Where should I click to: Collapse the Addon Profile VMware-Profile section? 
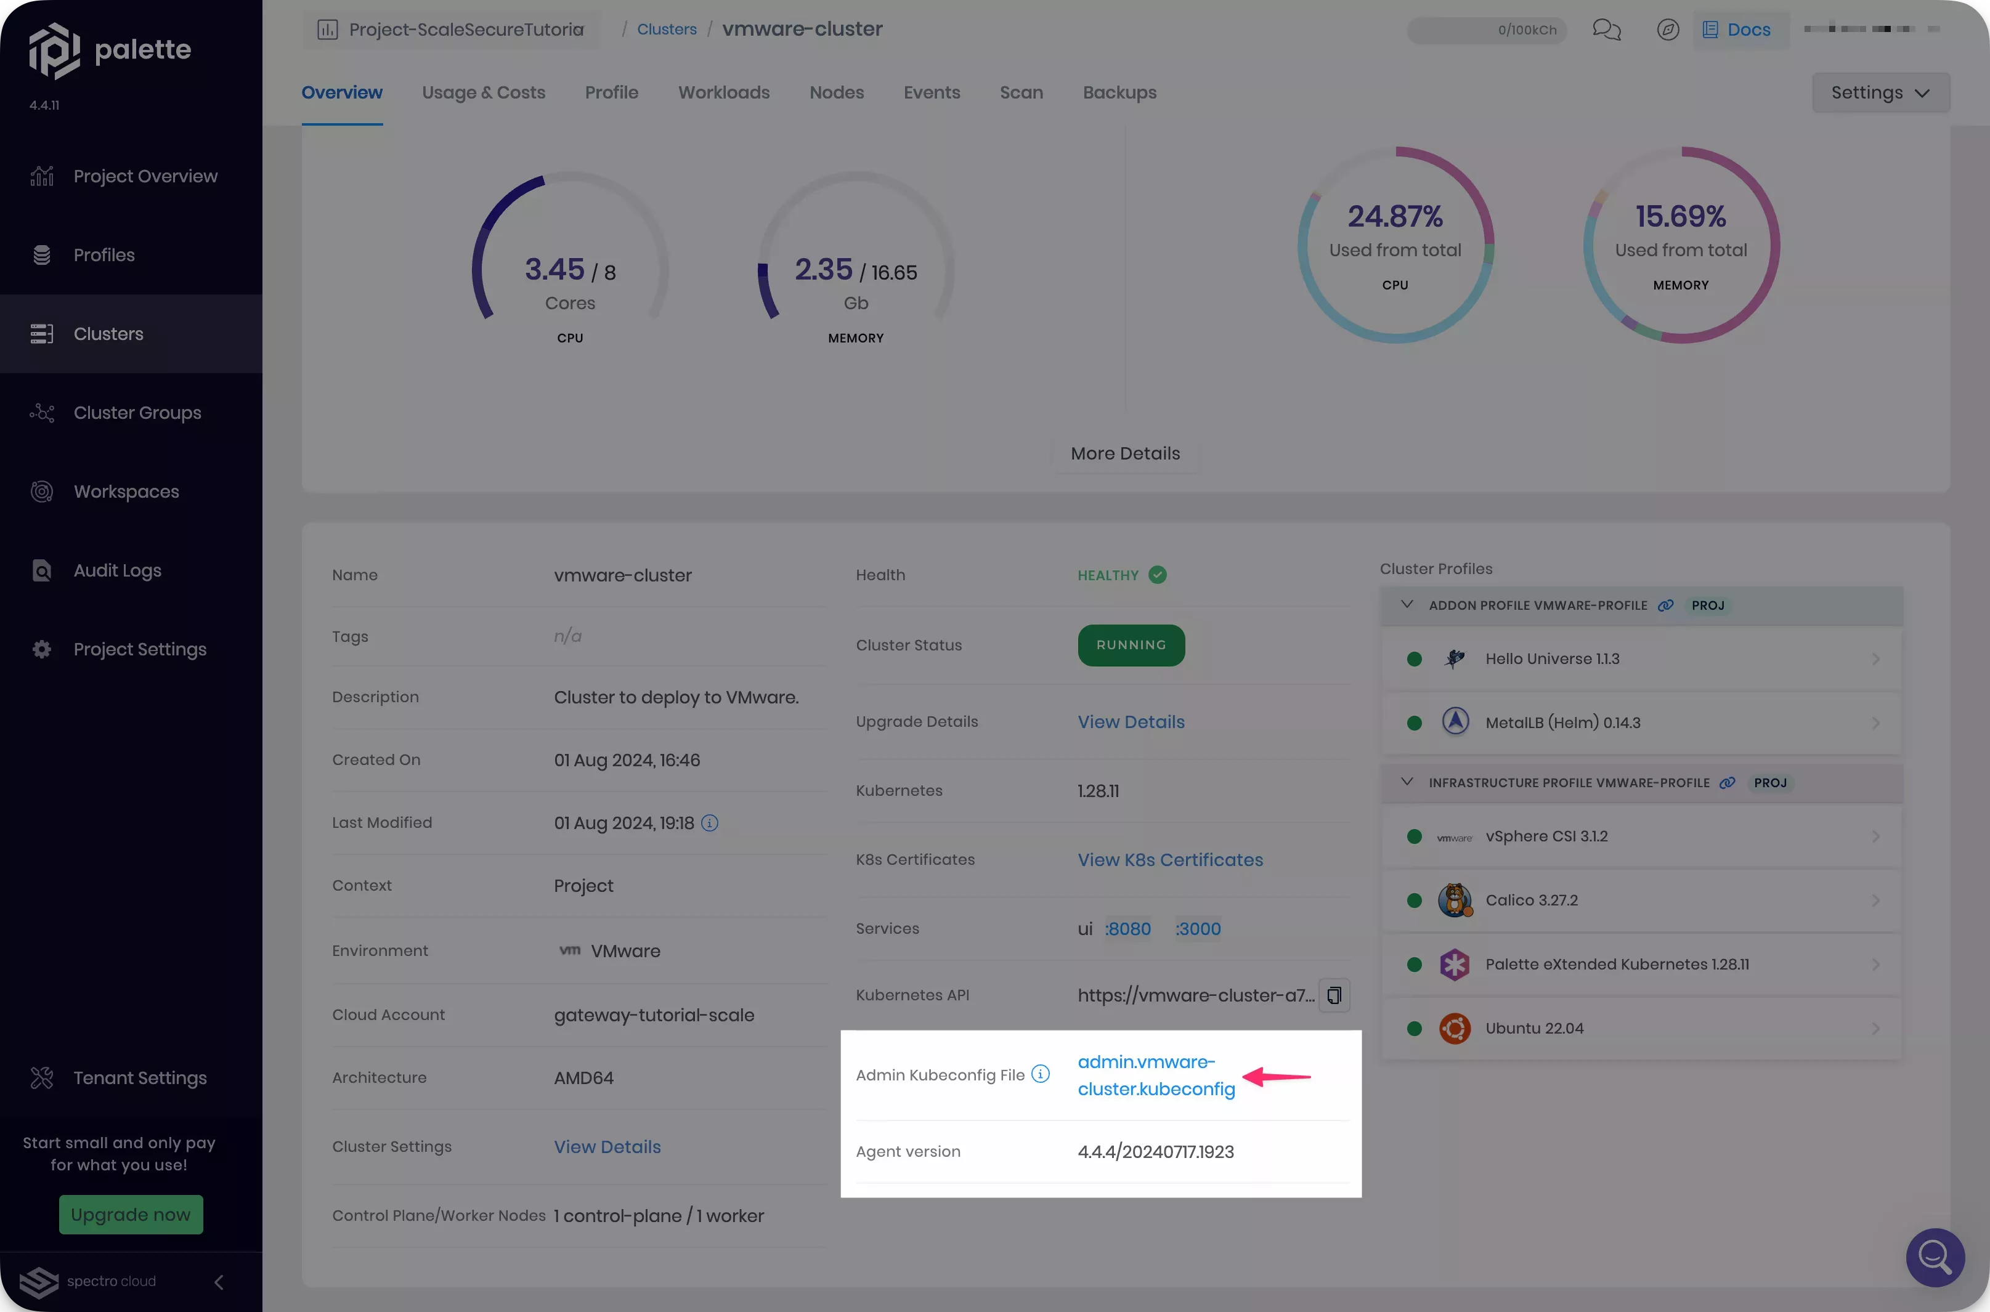click(x=1407, y=604)
